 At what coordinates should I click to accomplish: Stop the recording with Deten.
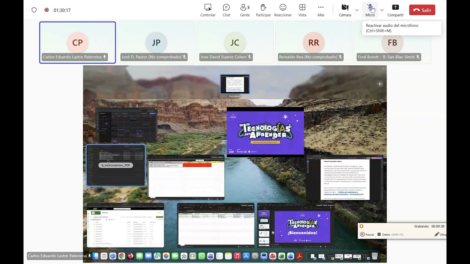tap(390, 234)
